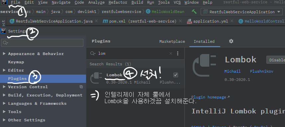Select Keymap in settings tree
Viewport: 285px width, 127px height.
click(x=16, y=62)
